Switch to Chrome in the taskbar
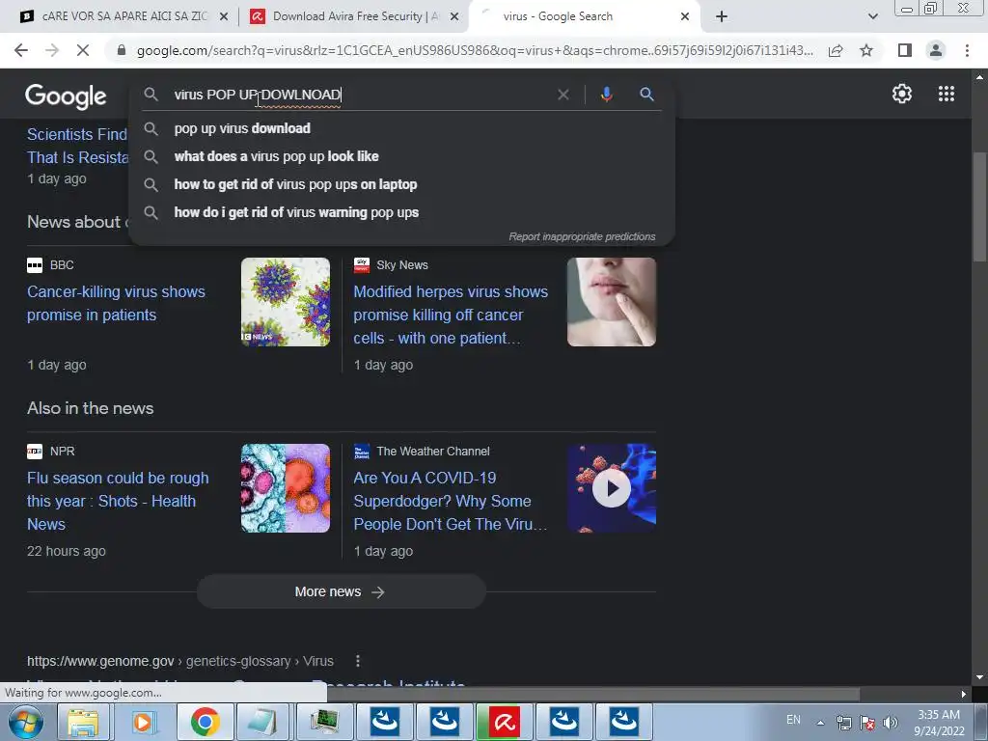 tap(205, 722)
